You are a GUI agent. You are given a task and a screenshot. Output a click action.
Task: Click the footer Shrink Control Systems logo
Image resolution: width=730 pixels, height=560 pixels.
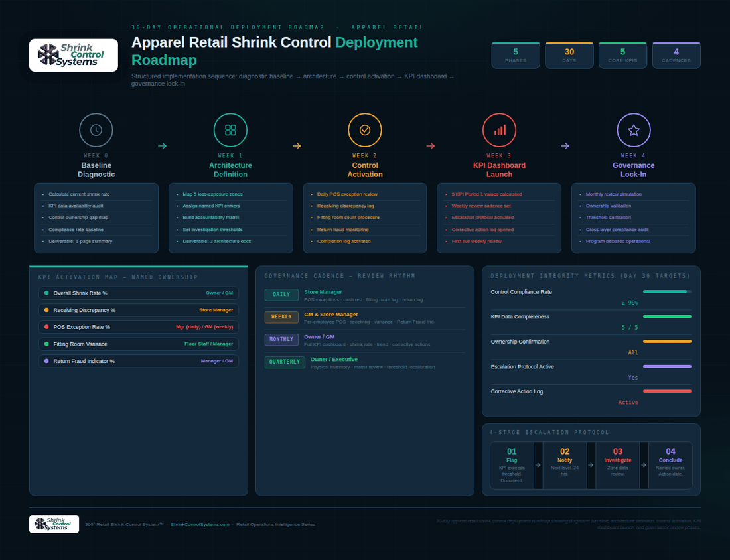tap(54, 524)
